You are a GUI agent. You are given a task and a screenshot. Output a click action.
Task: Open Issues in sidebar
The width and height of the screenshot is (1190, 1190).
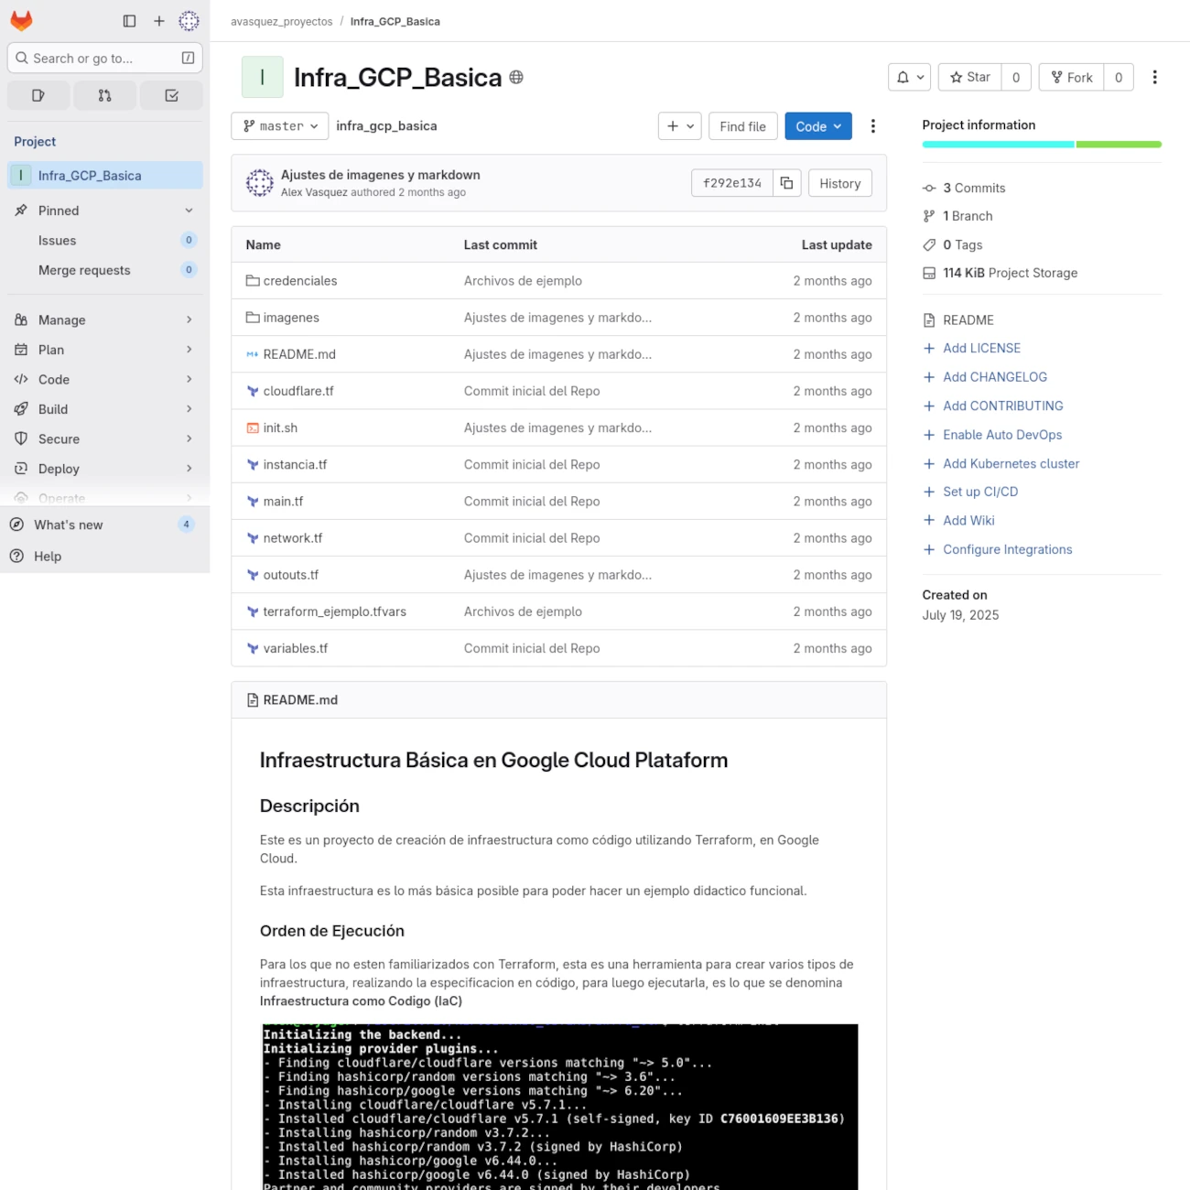click(x=105, y=241)
